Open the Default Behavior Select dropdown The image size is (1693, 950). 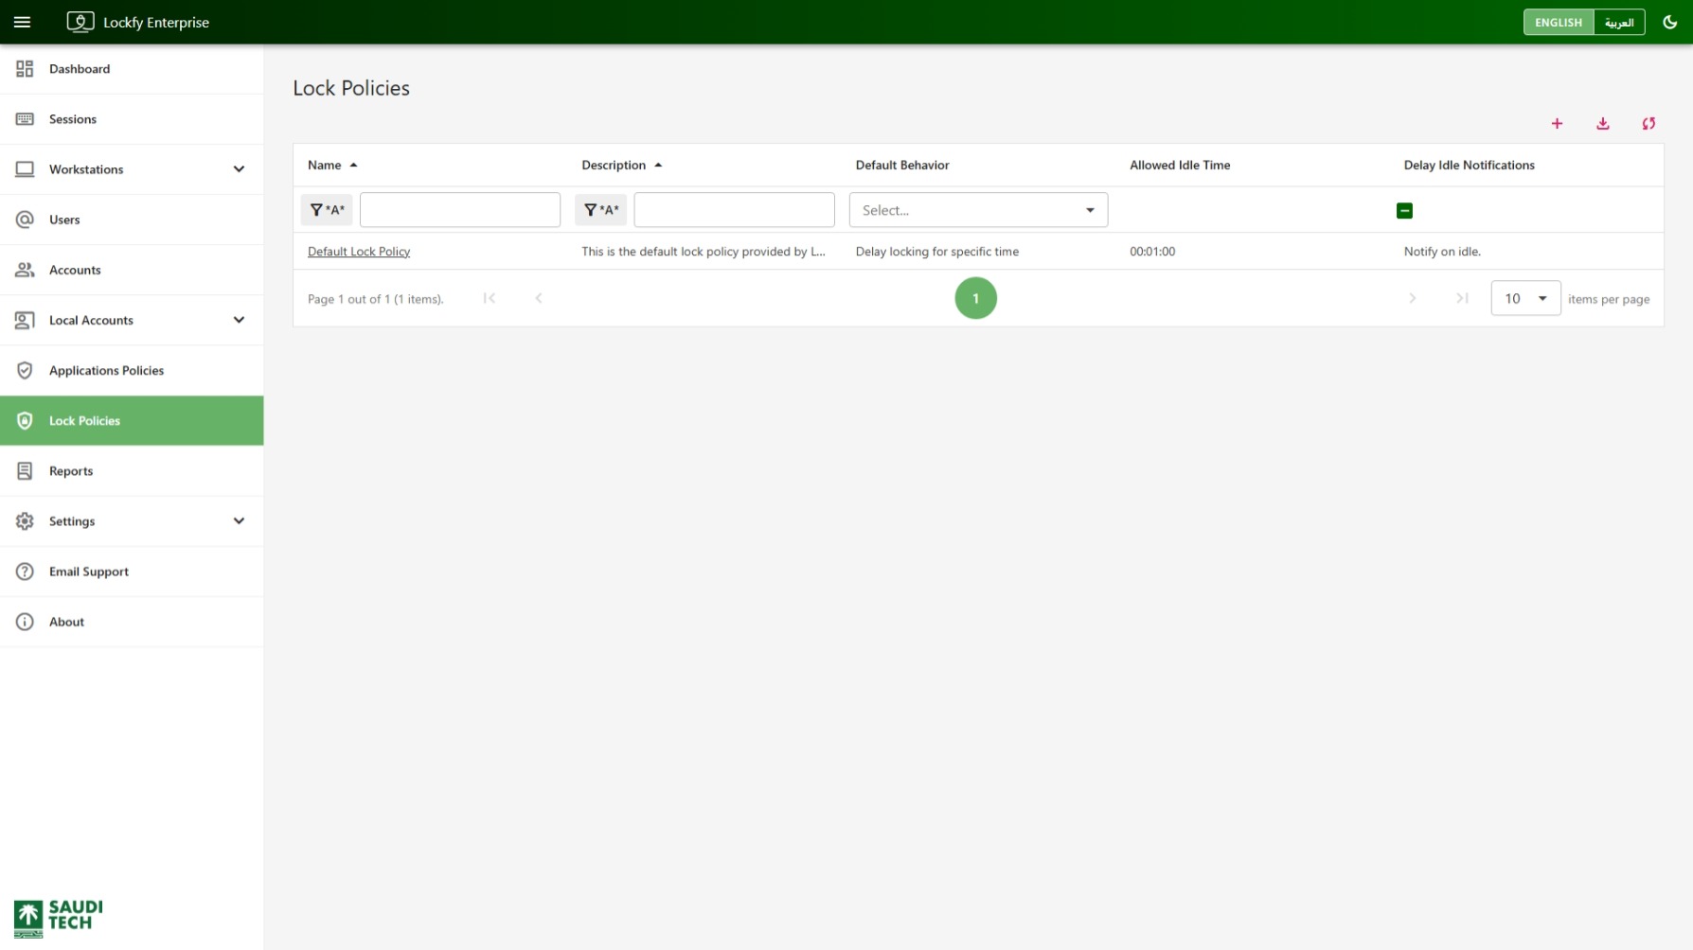pyautogui.click(x=978, y=210)
